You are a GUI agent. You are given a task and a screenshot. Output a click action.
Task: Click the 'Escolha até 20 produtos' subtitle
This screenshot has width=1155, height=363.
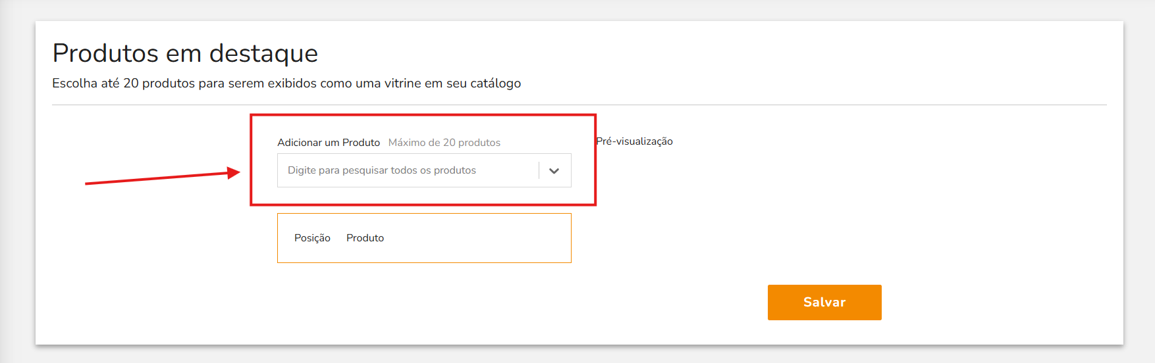(x=286, y=84)
